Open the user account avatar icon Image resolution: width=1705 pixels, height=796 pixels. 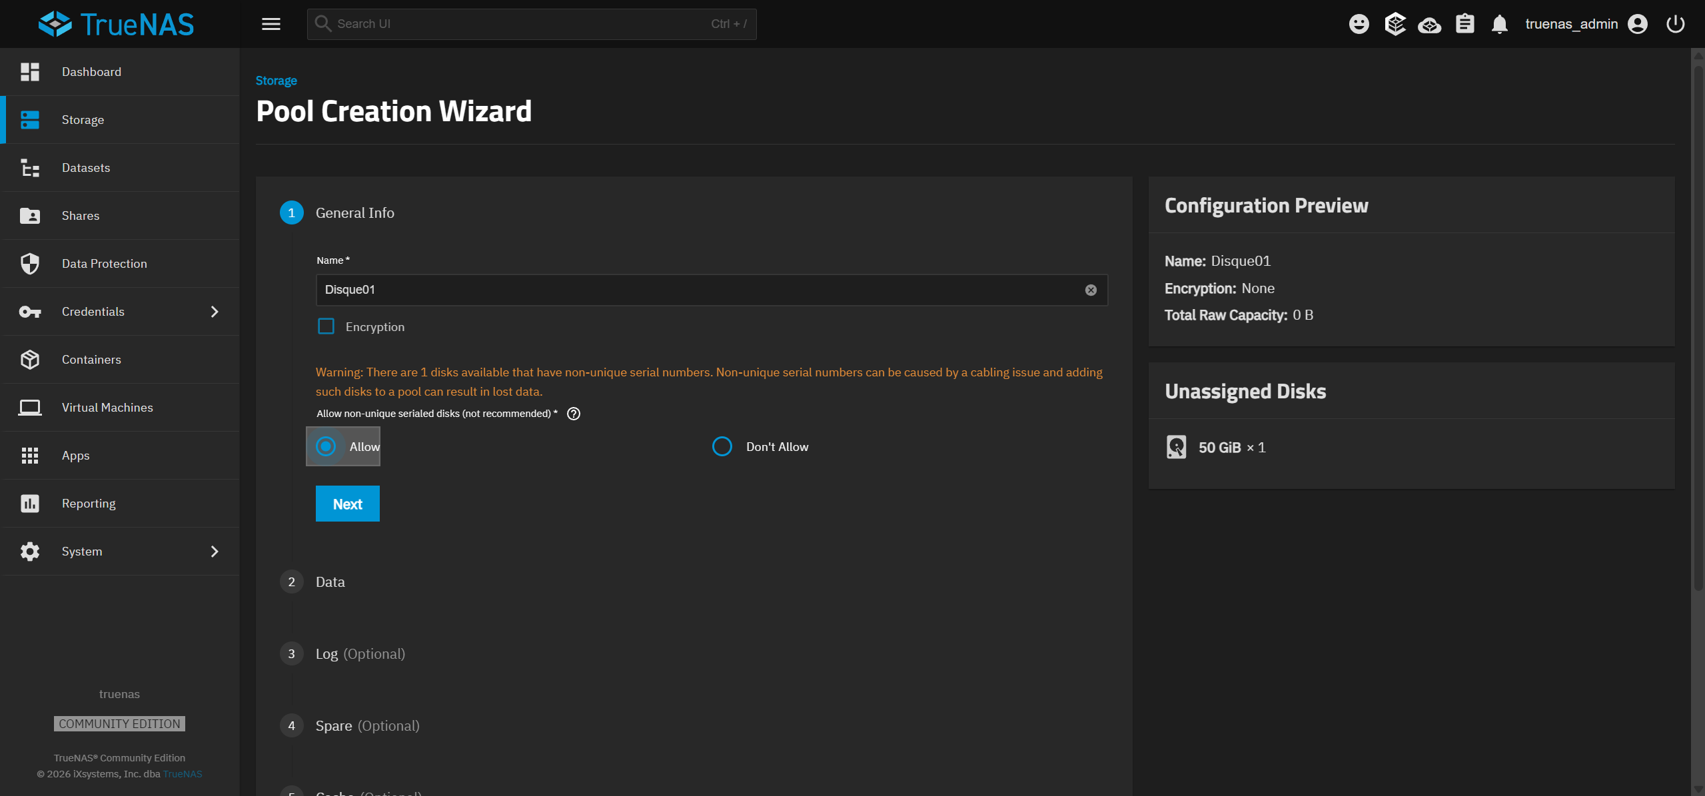[1637, 24]
